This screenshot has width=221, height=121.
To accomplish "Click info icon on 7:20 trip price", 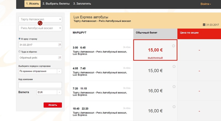I will [174, 87].
